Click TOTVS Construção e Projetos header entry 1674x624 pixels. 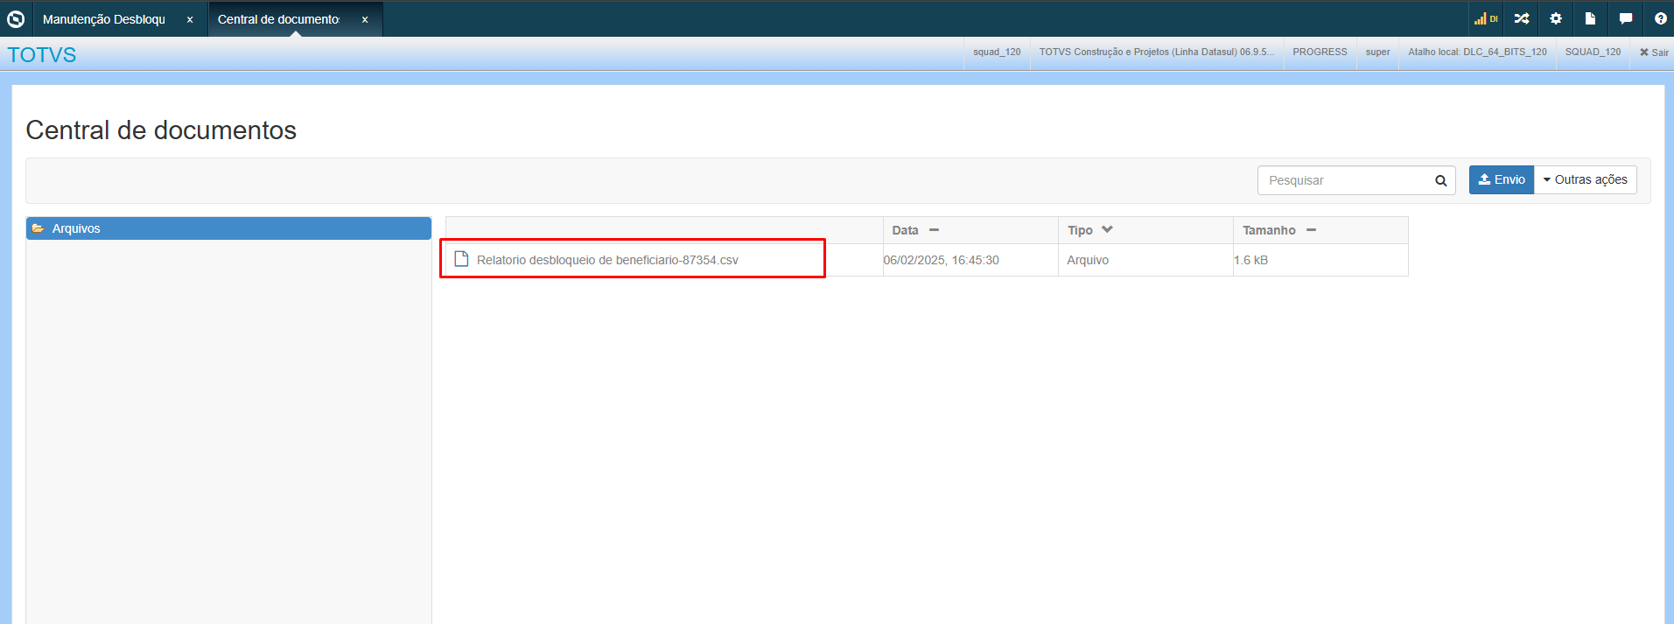click(1156, 52)
